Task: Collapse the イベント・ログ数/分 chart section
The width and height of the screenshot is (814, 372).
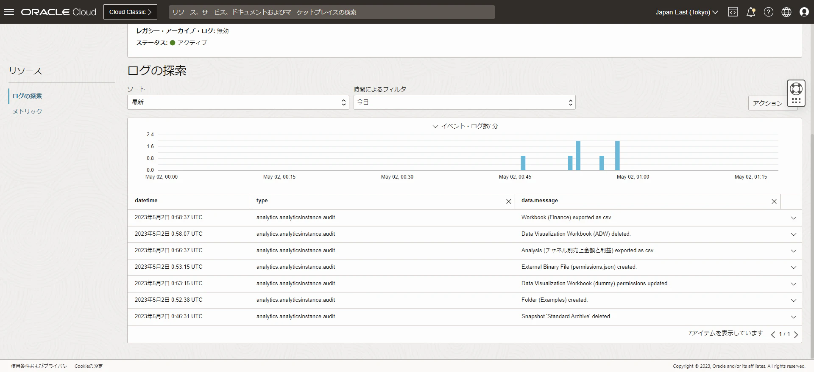Action: point(435,126)
